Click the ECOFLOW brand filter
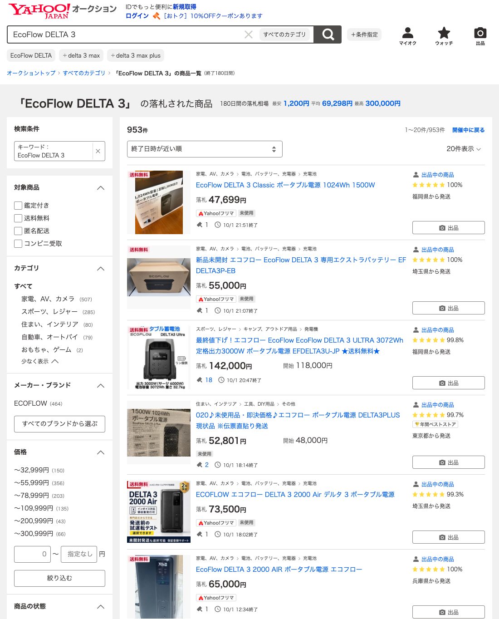The height and width of the screenshot is (619, 499). tap(30, 403)
